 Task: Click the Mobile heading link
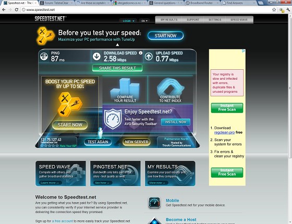tap(172, 201)
